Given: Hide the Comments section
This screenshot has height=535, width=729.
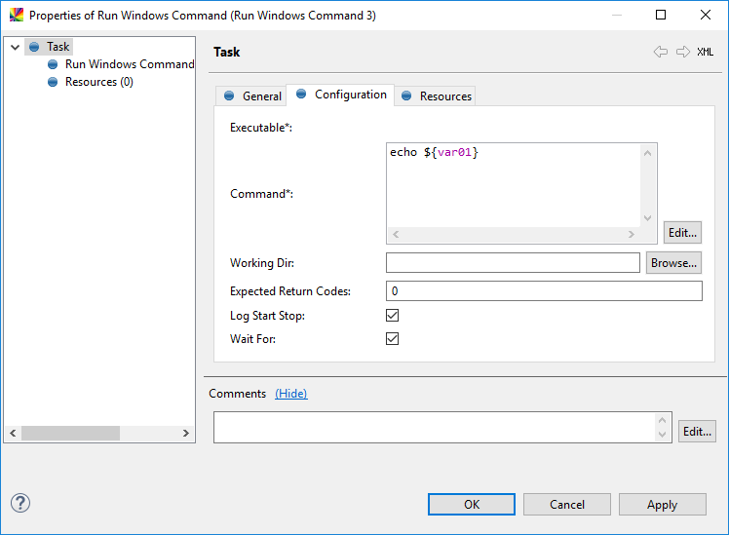Looking at the screenshot, I should (290, 394).
